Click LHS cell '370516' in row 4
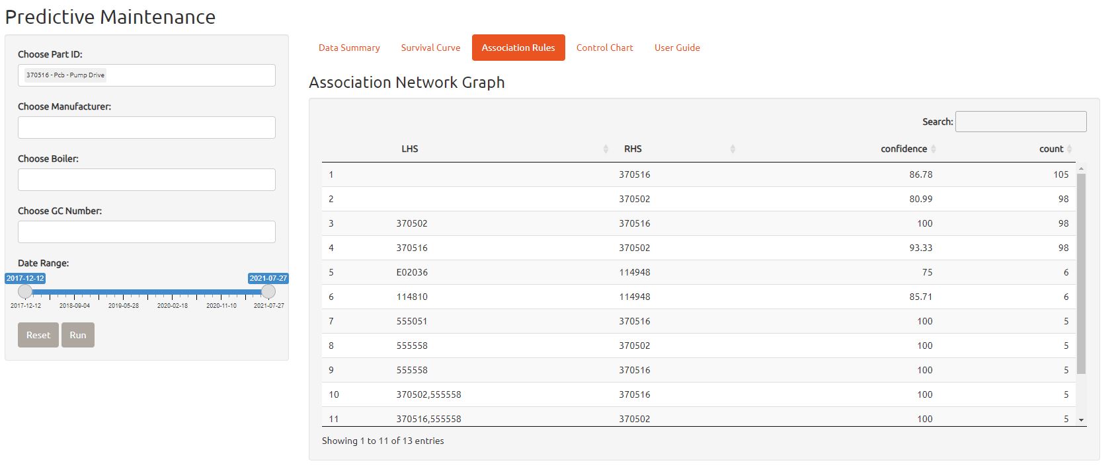The image size is (1116, 475). tap(412, 248)
